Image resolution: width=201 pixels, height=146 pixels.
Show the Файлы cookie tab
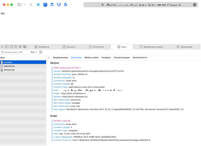pyautogui.click(x=91, y=57)
